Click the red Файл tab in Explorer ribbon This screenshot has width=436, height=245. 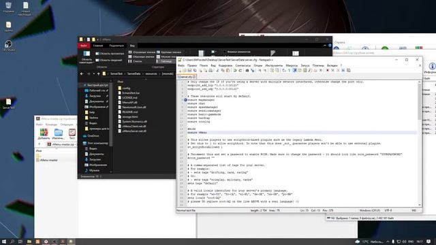click(x=83, y=46)
